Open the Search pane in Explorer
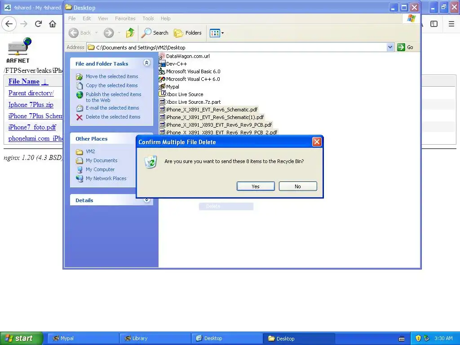460x345 pixels. pyautogui.click(x=155, y=33)
